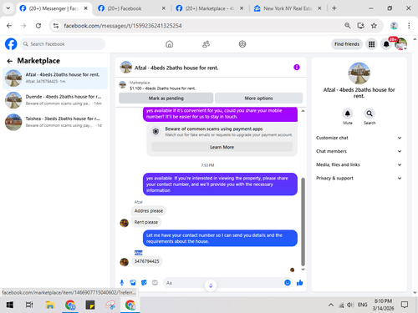Click the message 'Rent please'
This screenshot has width=418, height=313.
pyautogui.click(x=146, y=222)
